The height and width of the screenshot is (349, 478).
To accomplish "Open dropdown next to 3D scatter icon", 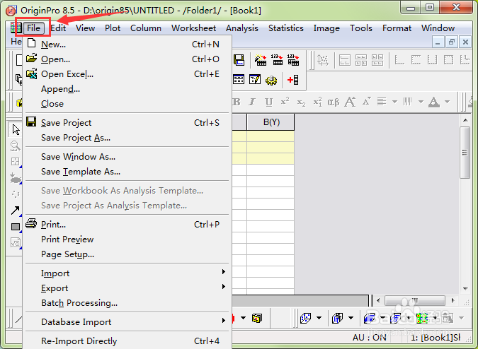I will point(319,318).
